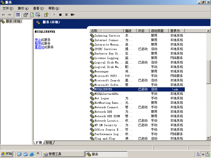Click the Forward arrow toolbar button
The image size is (211, 158).
pos(9,15)
